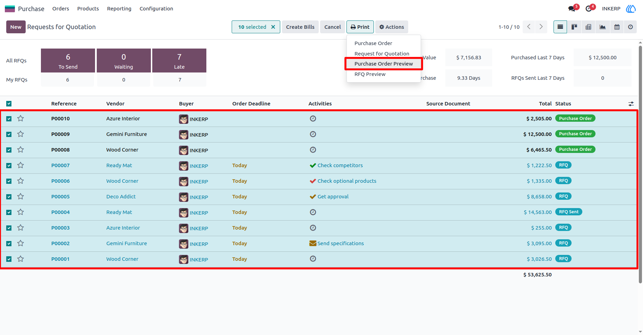
Task: Open the calendar view
Action: (617, 27)
